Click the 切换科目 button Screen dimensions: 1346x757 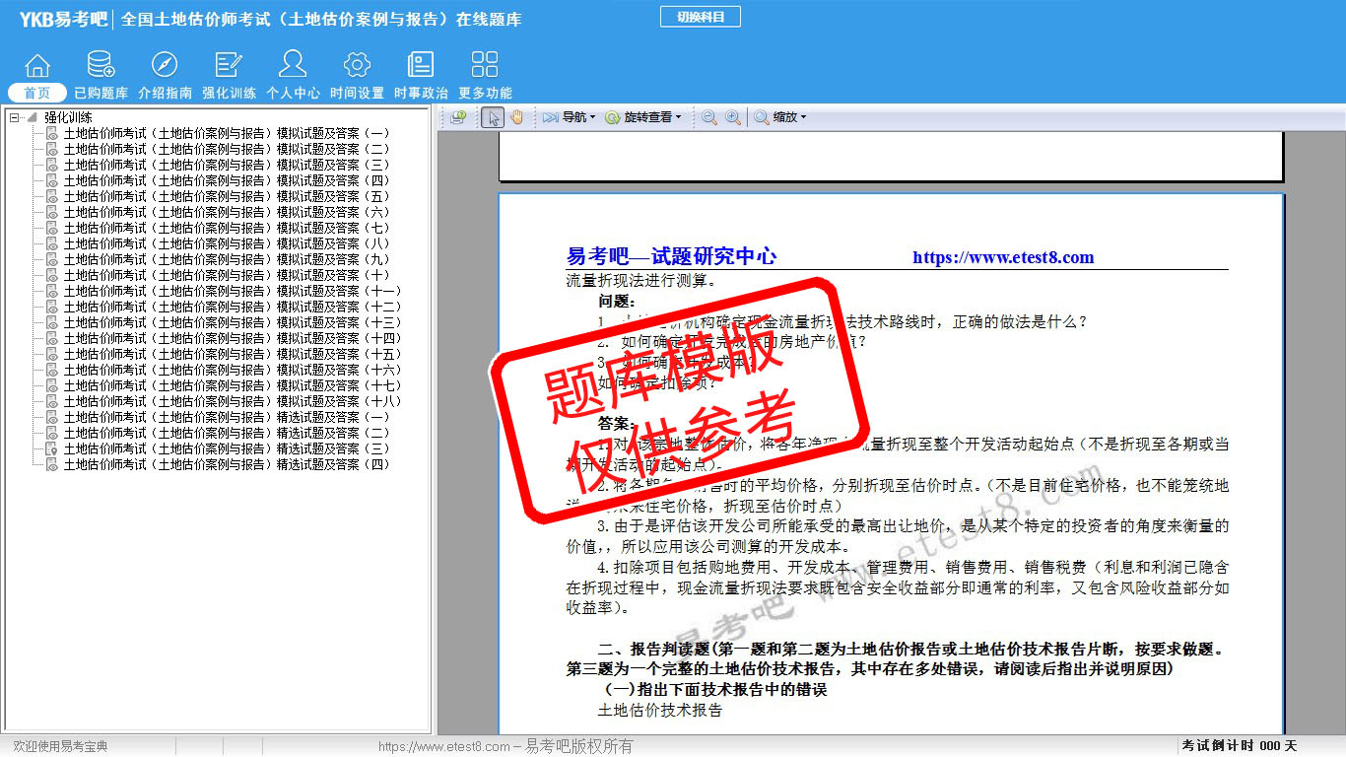click(700, 17)
